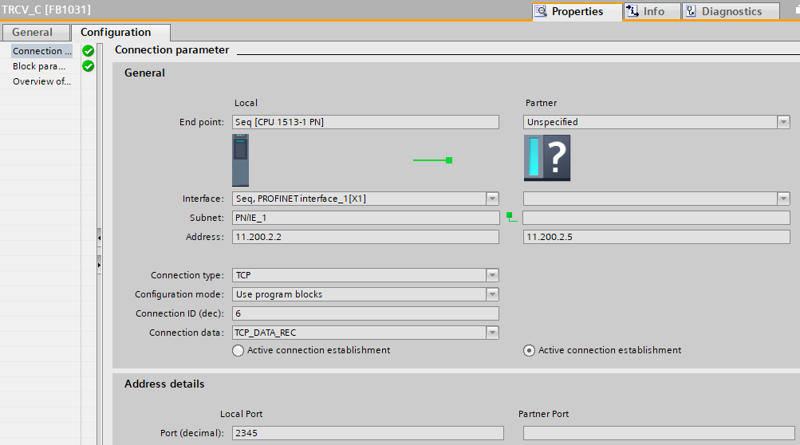800x445 pixels.
Task: Click green checkmark beside Connection parameter item
Action: [x=88, y=51]
